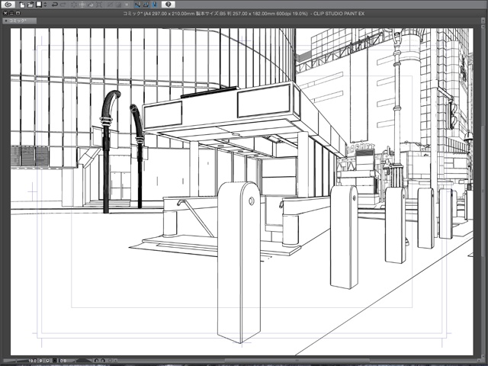Viewport: 488px width, 366px height.
Task: Click the Scale/Rotate transform icon
Action: 99,5
